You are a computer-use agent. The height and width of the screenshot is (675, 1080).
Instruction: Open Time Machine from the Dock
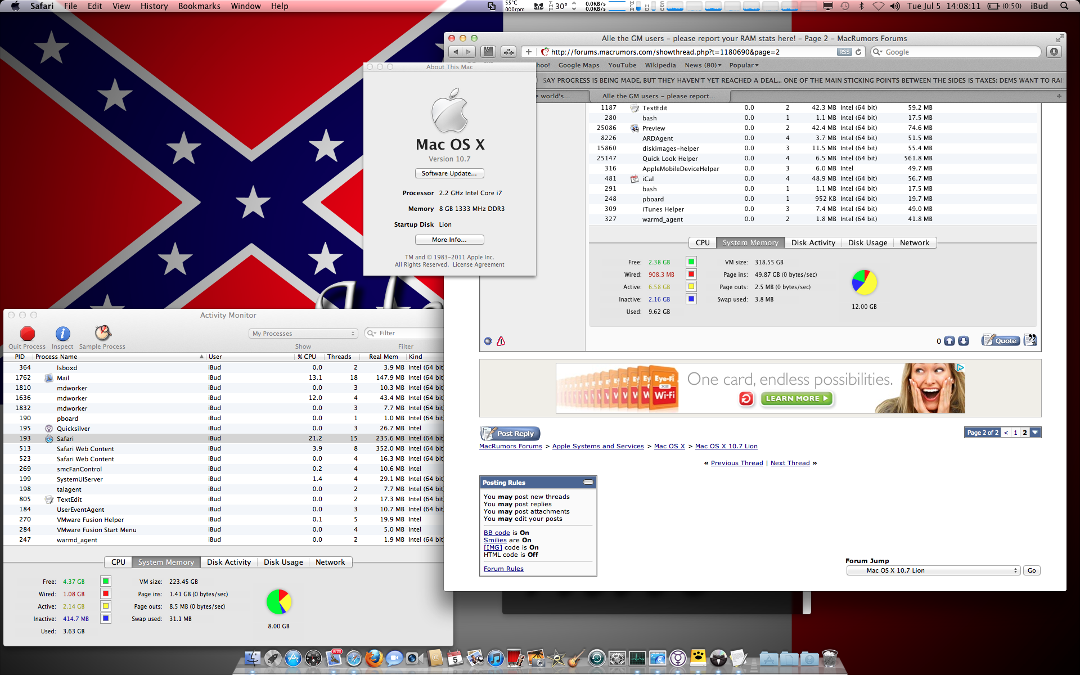597,658
